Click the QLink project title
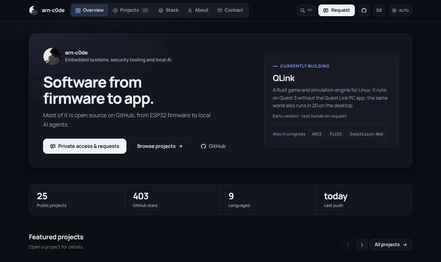Viewport: 441px width, 262px height. tap(284, 78)
